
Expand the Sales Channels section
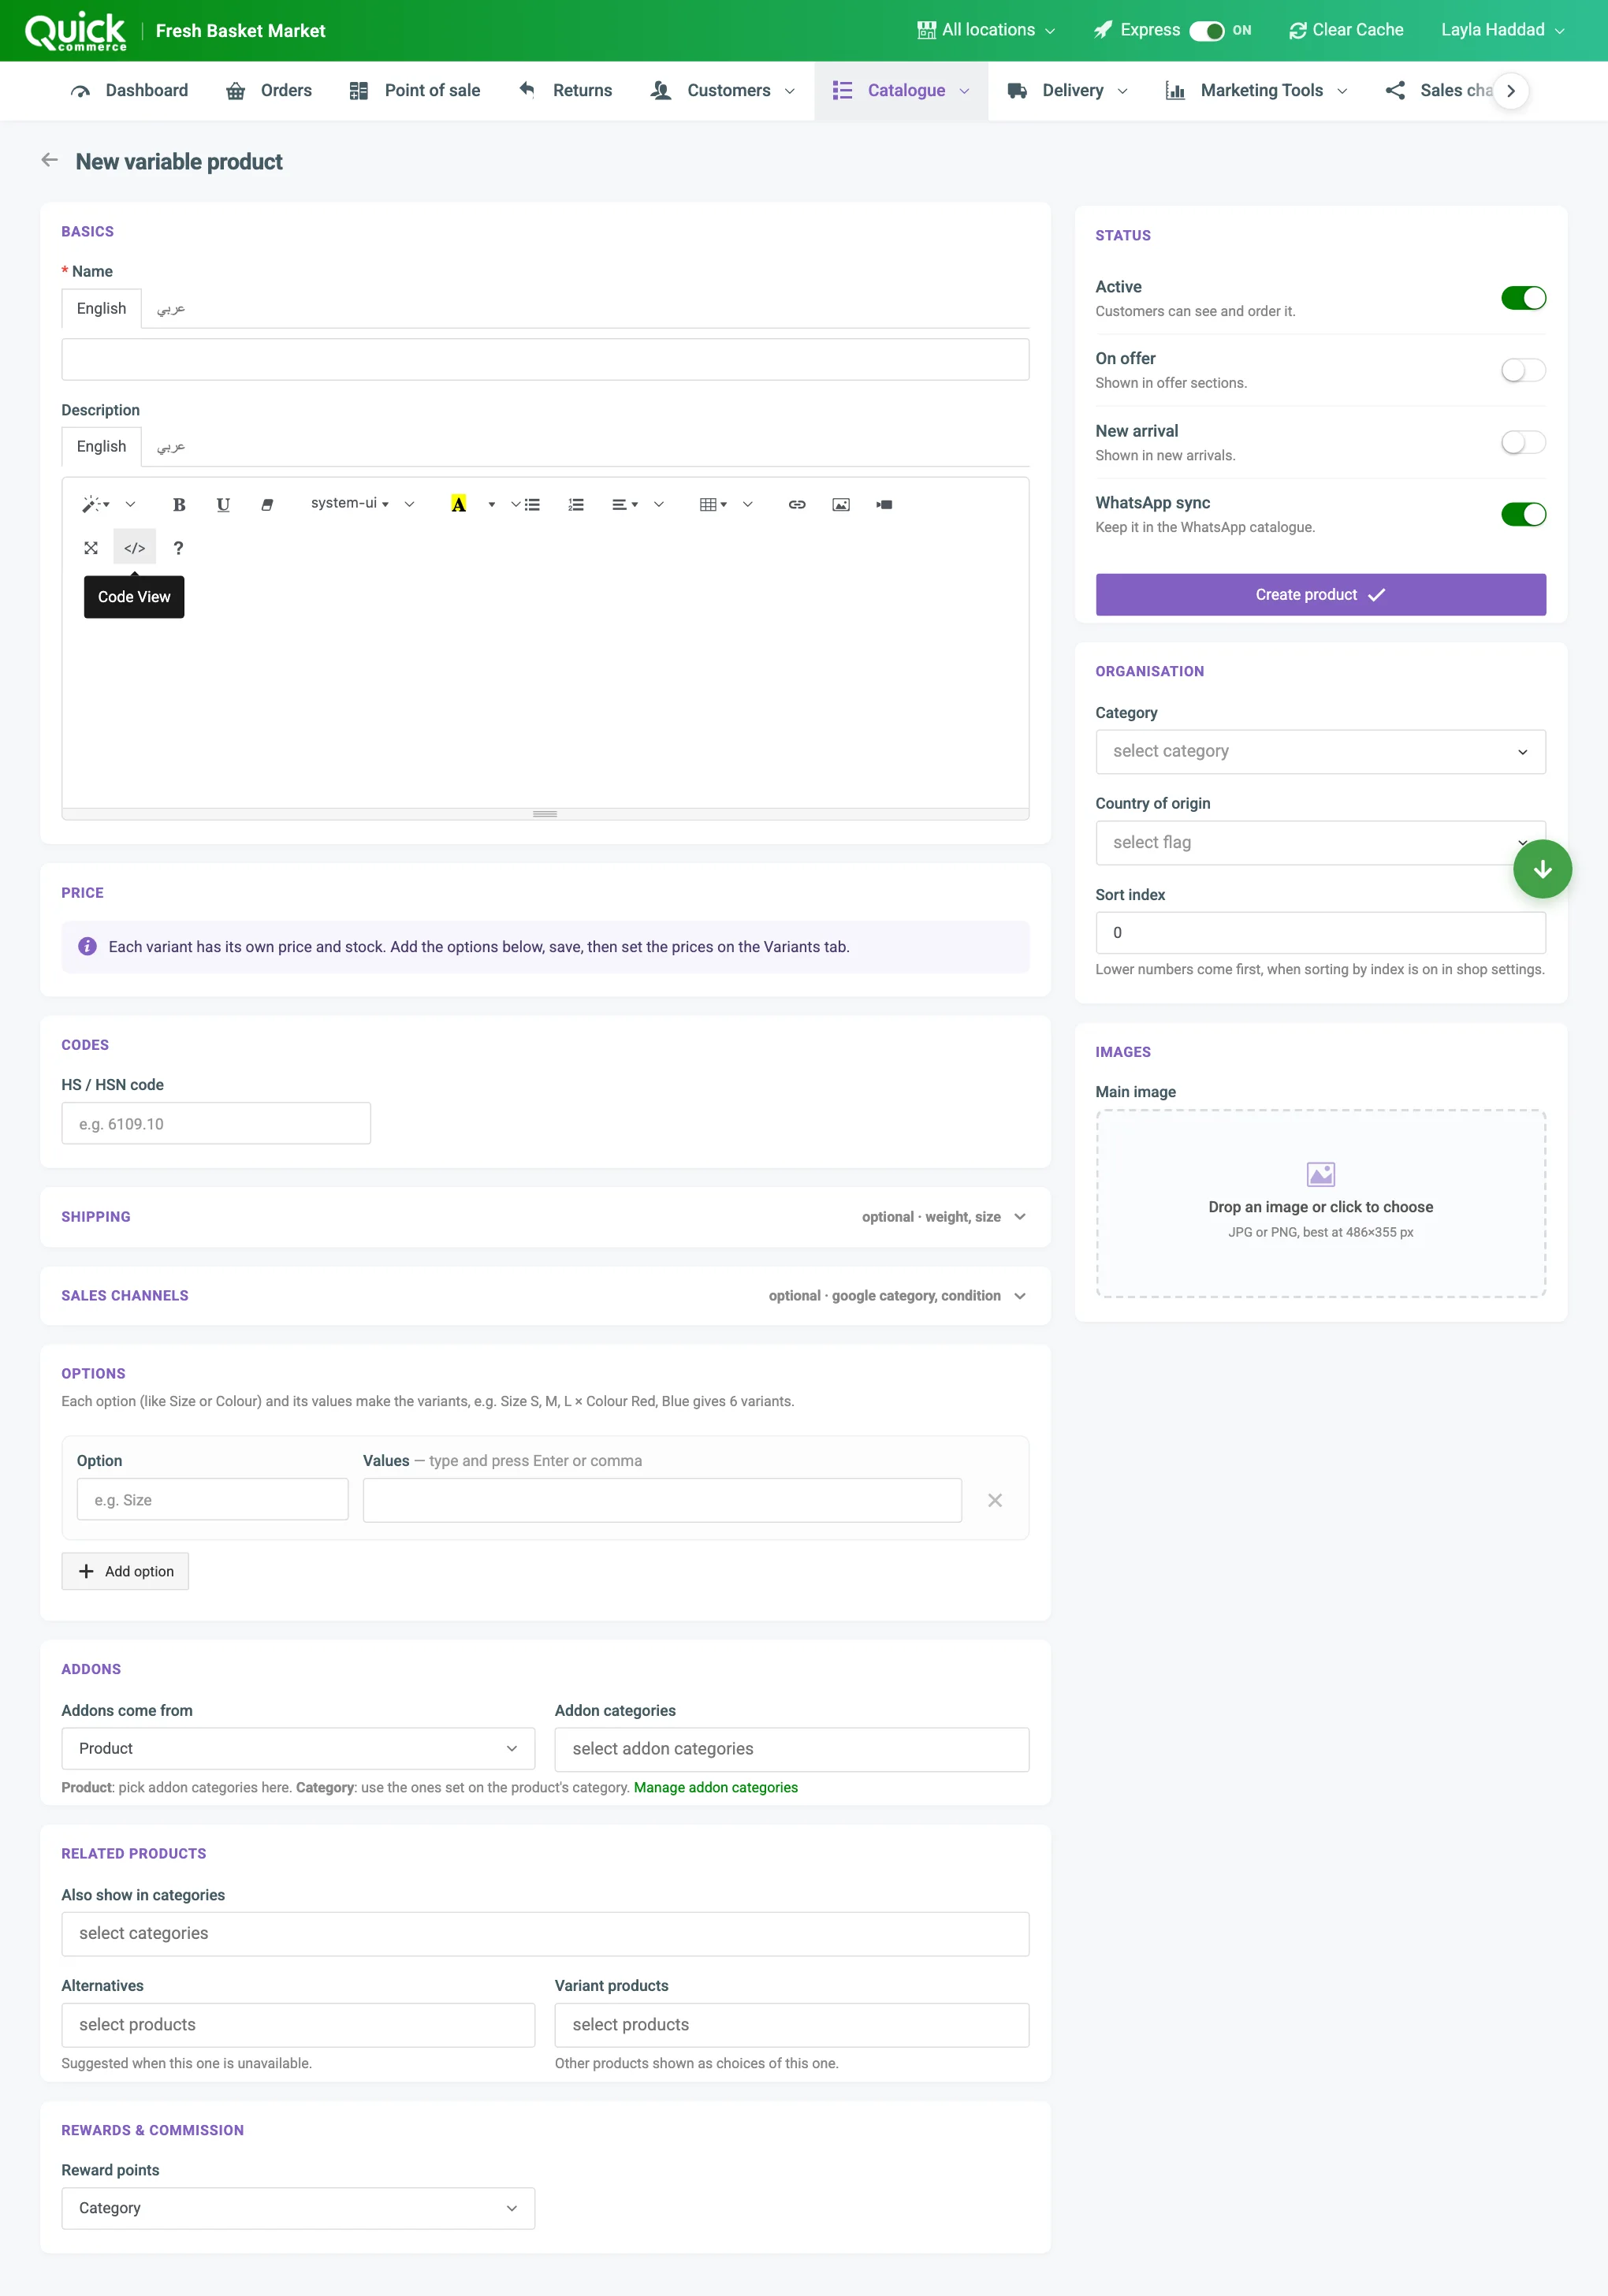(x=545, y=1295)
